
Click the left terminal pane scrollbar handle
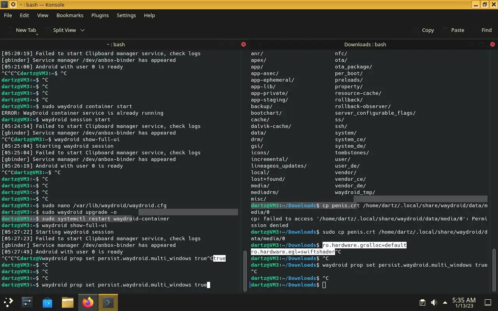pos(245,271)
